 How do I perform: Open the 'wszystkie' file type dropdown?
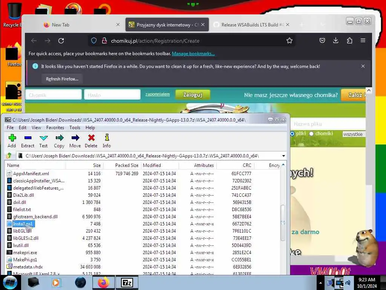(x=354, y=134)
